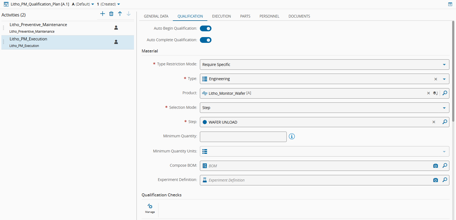This screenshot has width=456, height=220.
Task: Open Type Restriction Mode dropdown
Action: click(x=444, y=65)
